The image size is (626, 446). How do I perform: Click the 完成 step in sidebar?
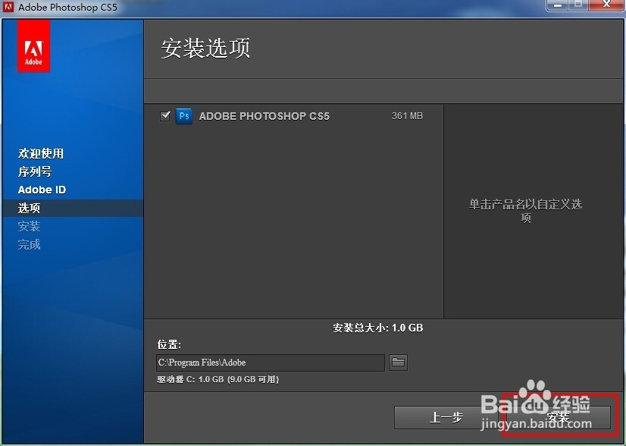tap(29, 244)
